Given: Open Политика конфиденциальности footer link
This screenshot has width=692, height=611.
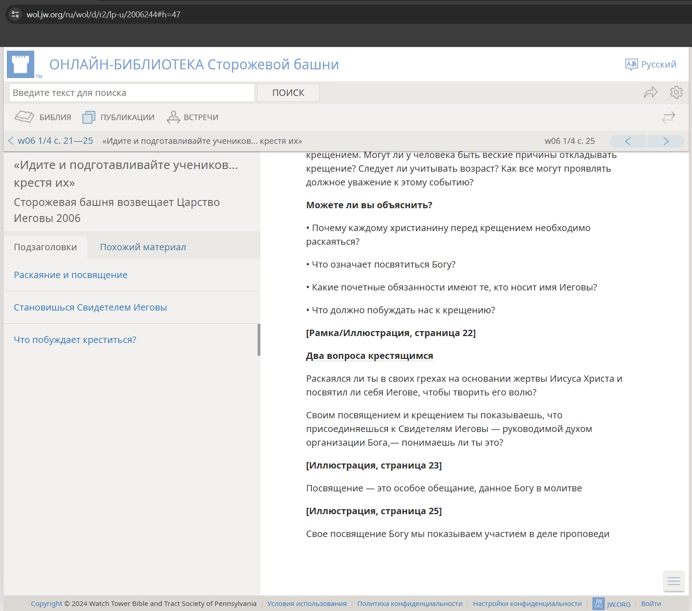Looking at the screenshot, I should click(x=410, y=604).
